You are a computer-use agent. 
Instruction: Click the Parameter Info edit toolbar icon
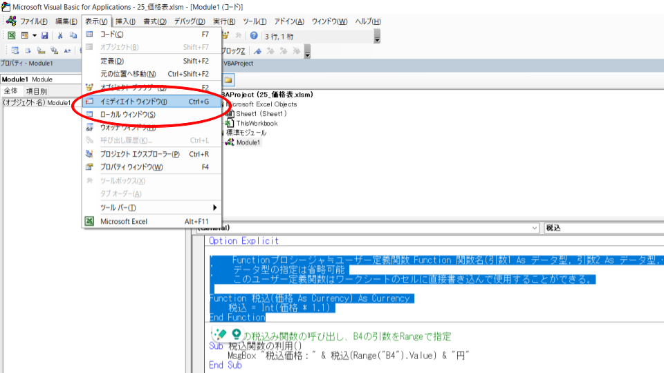pos(54,50)
